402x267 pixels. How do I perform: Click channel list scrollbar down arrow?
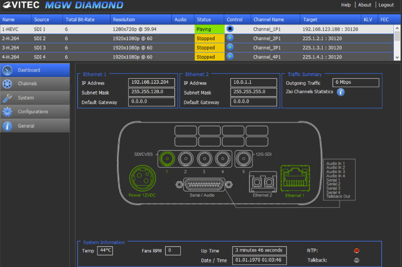click(397, 58)
